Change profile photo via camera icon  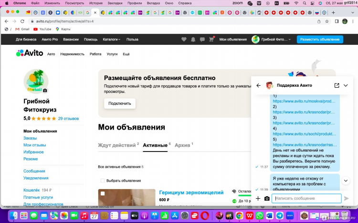click(45, 90)
